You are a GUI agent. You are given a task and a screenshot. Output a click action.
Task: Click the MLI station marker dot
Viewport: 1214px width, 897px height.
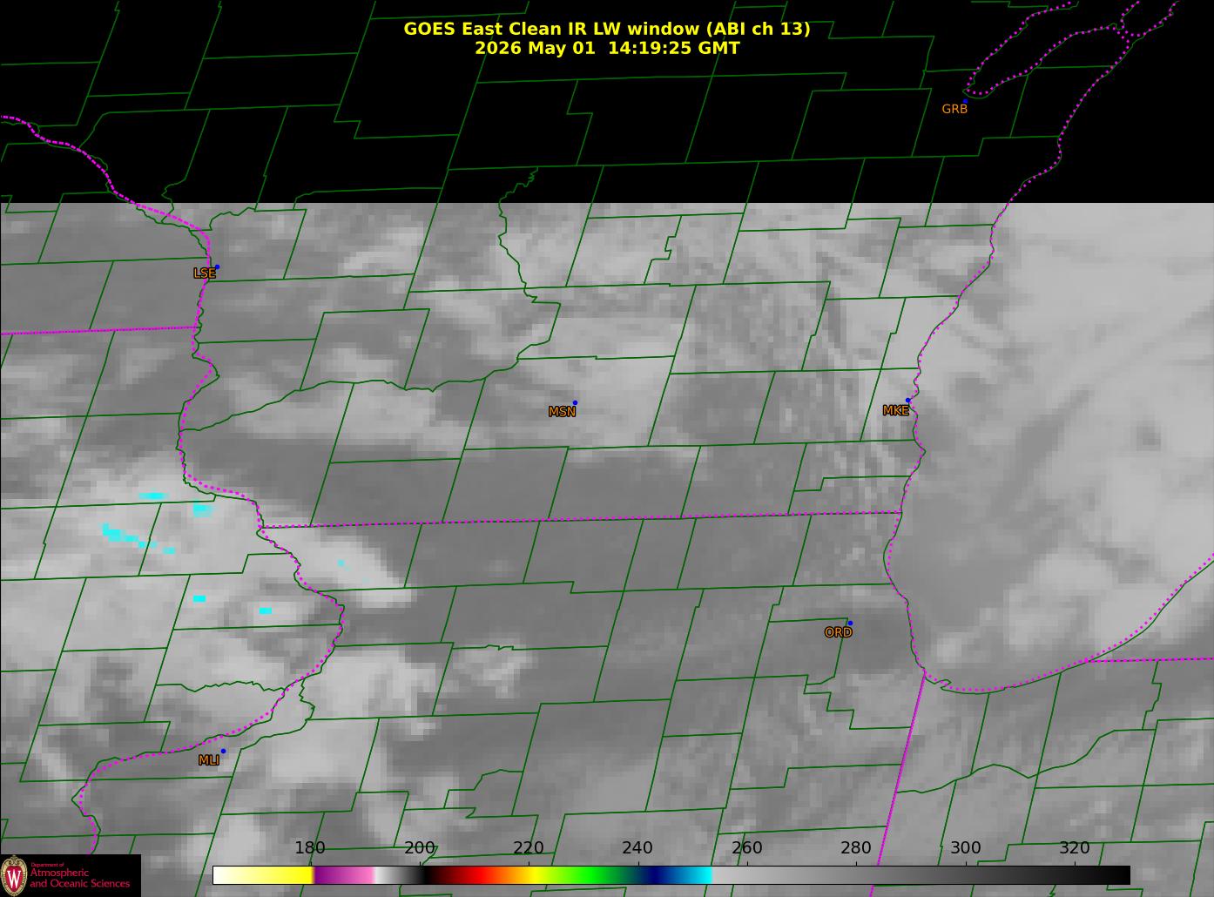pyautogui.click(x=223, y=751)
